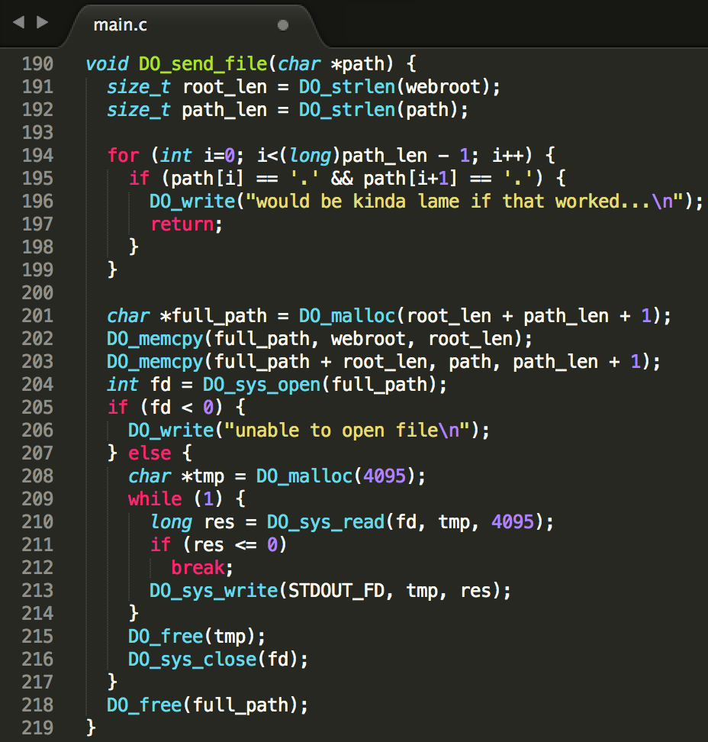The height and width of the screenshot is (742, 708).
Task: Click the 'void' return type keyword
Action: click(107, 64)
